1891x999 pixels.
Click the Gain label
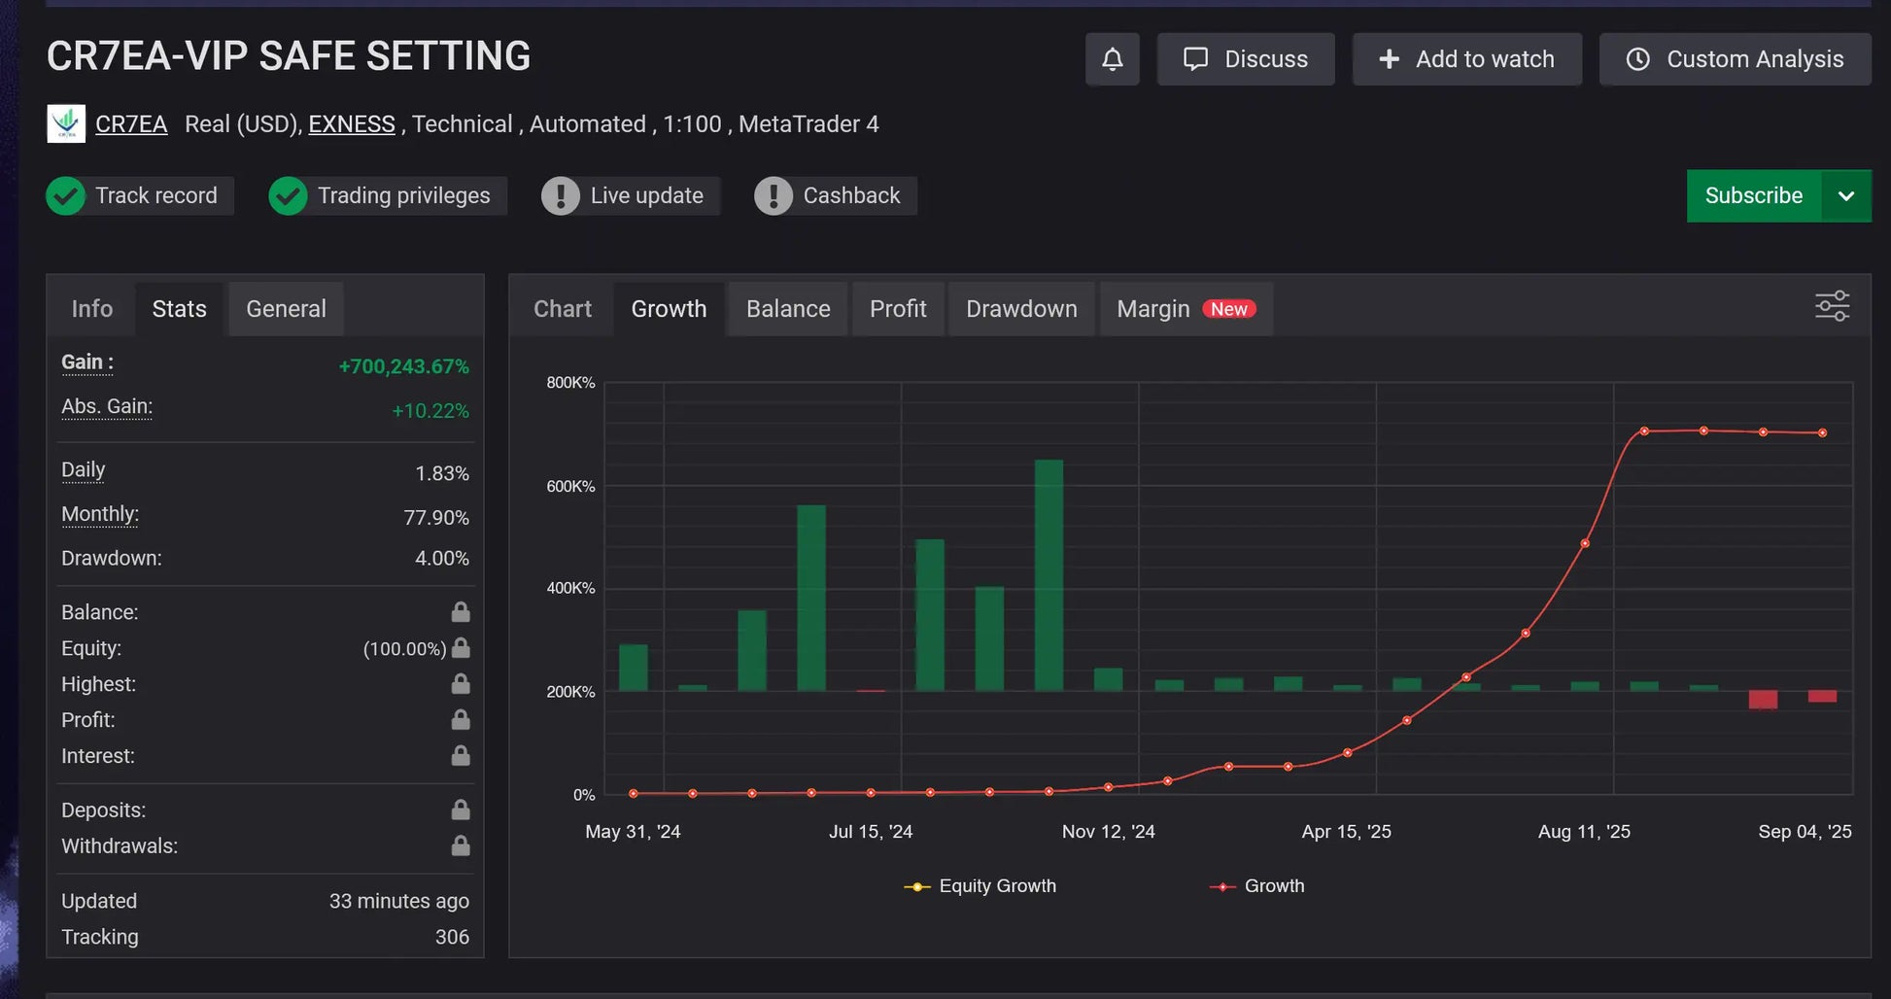coord(87,362)
